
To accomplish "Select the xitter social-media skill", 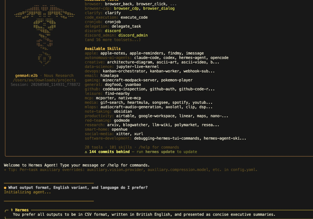I will click(x=123, y=134).
